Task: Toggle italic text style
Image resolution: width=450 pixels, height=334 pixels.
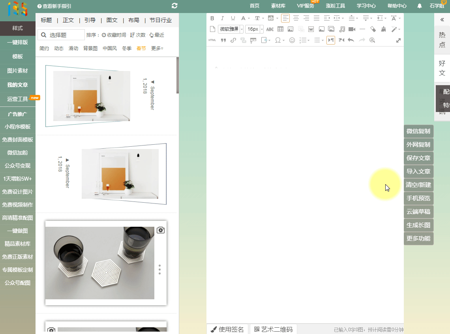Action: click(222, 18)
